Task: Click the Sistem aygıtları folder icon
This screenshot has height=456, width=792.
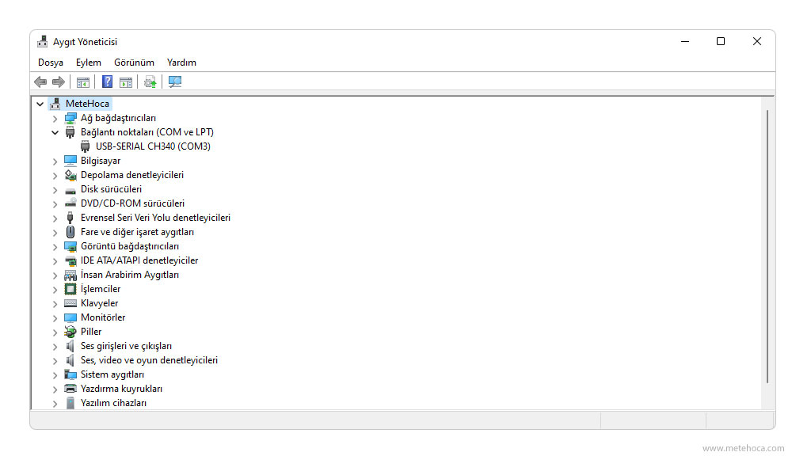Action: click(70, 374)
